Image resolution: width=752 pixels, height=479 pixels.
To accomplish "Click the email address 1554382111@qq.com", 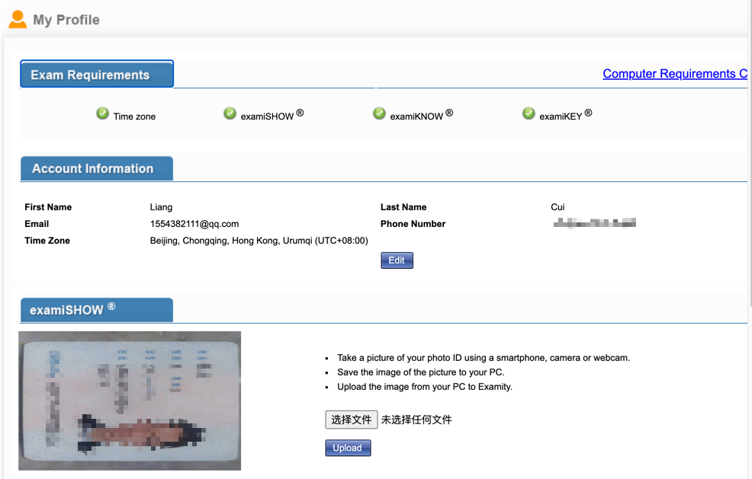I will 194,224.
